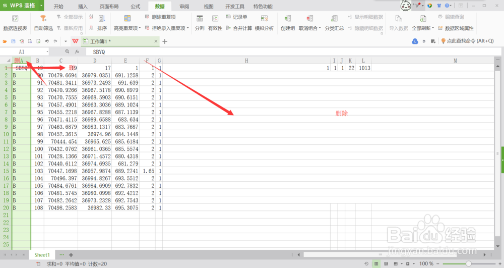504x268 pixels.
Task: Click the select-all corner triangle
Action: pos(9,61)
